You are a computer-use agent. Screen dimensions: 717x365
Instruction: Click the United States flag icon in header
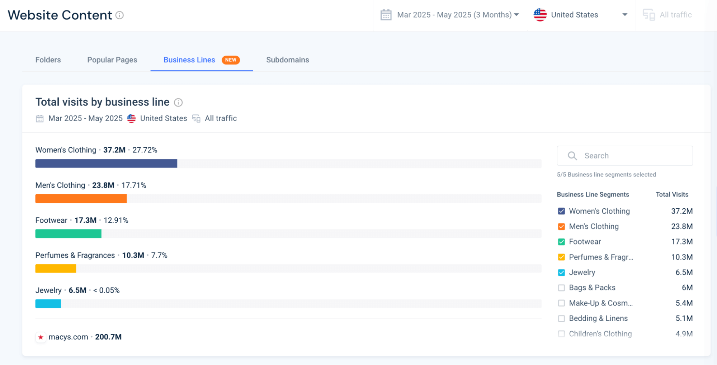coord(540,15)
